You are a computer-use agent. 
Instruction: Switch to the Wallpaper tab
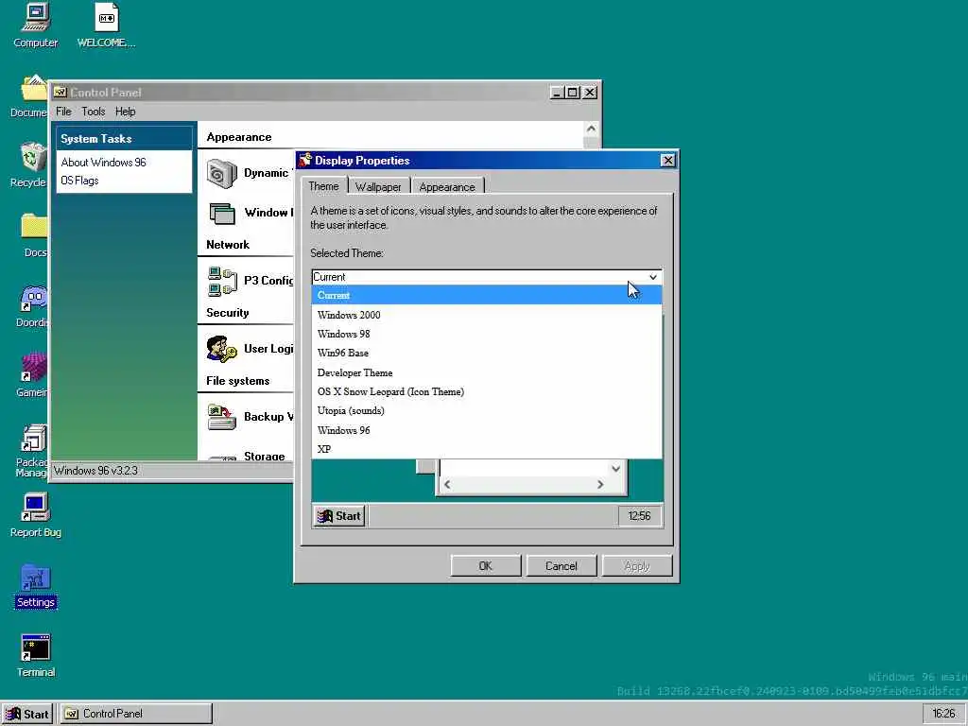(378, 186)
